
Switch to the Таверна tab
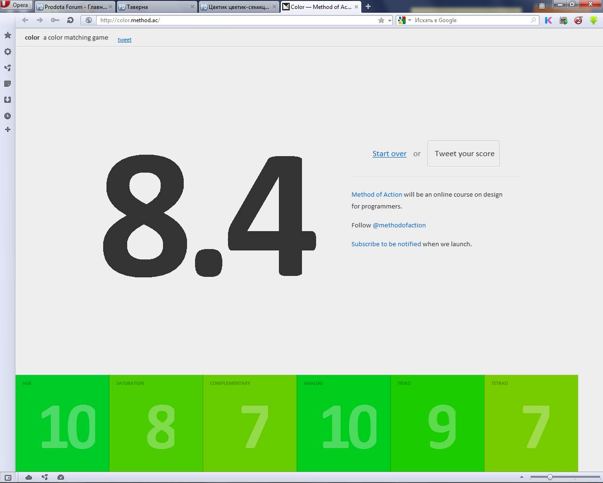tap(156, 7)
